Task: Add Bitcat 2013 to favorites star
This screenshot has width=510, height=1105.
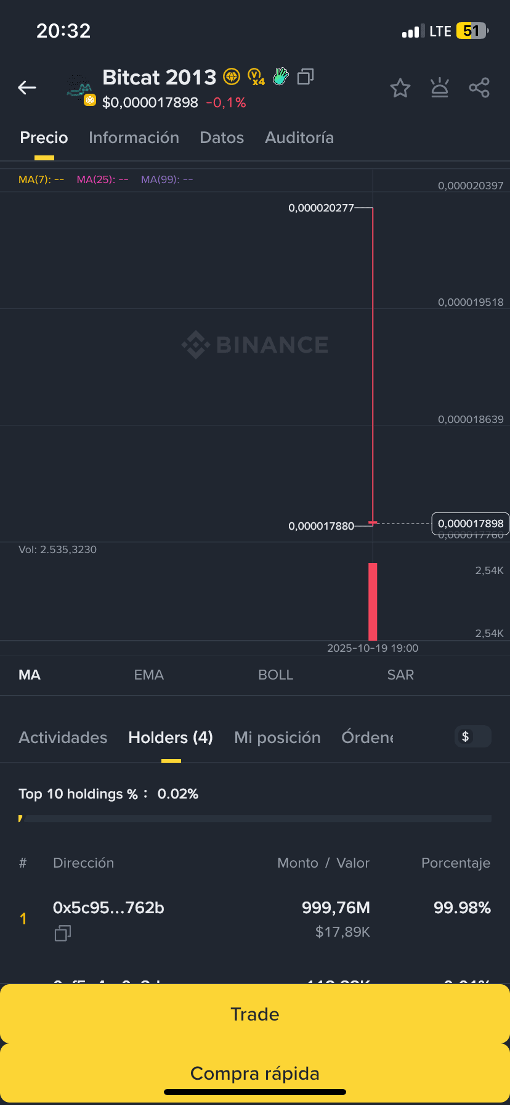Action: [x=400, y=88]
